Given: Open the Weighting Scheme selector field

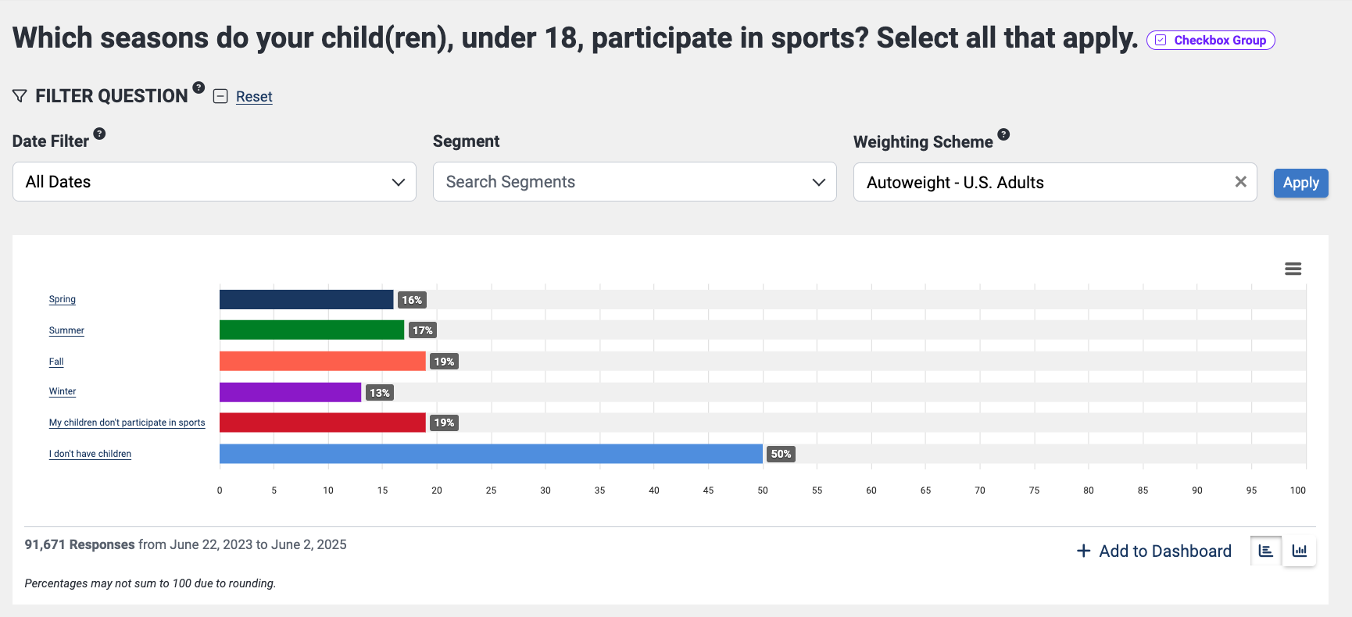Looking at the screenshot, I should (x=1039, y=182).
